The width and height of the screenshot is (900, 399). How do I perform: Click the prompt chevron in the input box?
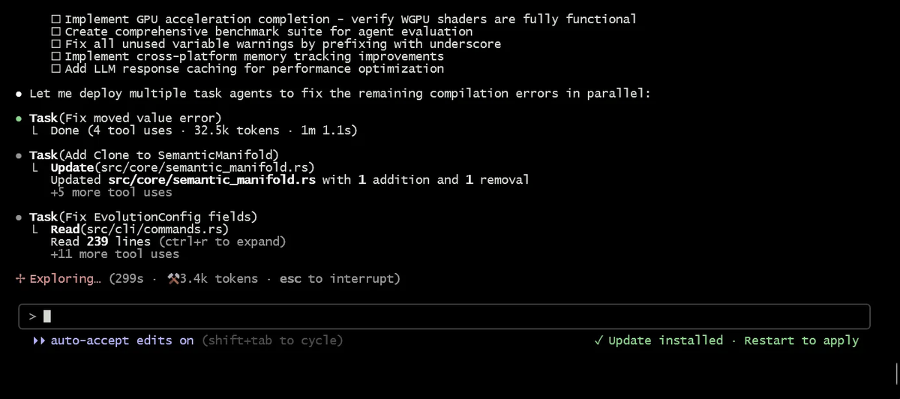pyautogui.click(x=32, y=316)
